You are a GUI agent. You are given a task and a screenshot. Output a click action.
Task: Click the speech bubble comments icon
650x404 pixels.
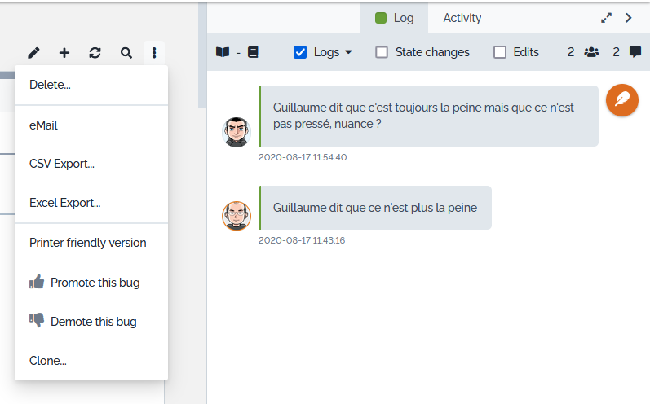(635, 52)
